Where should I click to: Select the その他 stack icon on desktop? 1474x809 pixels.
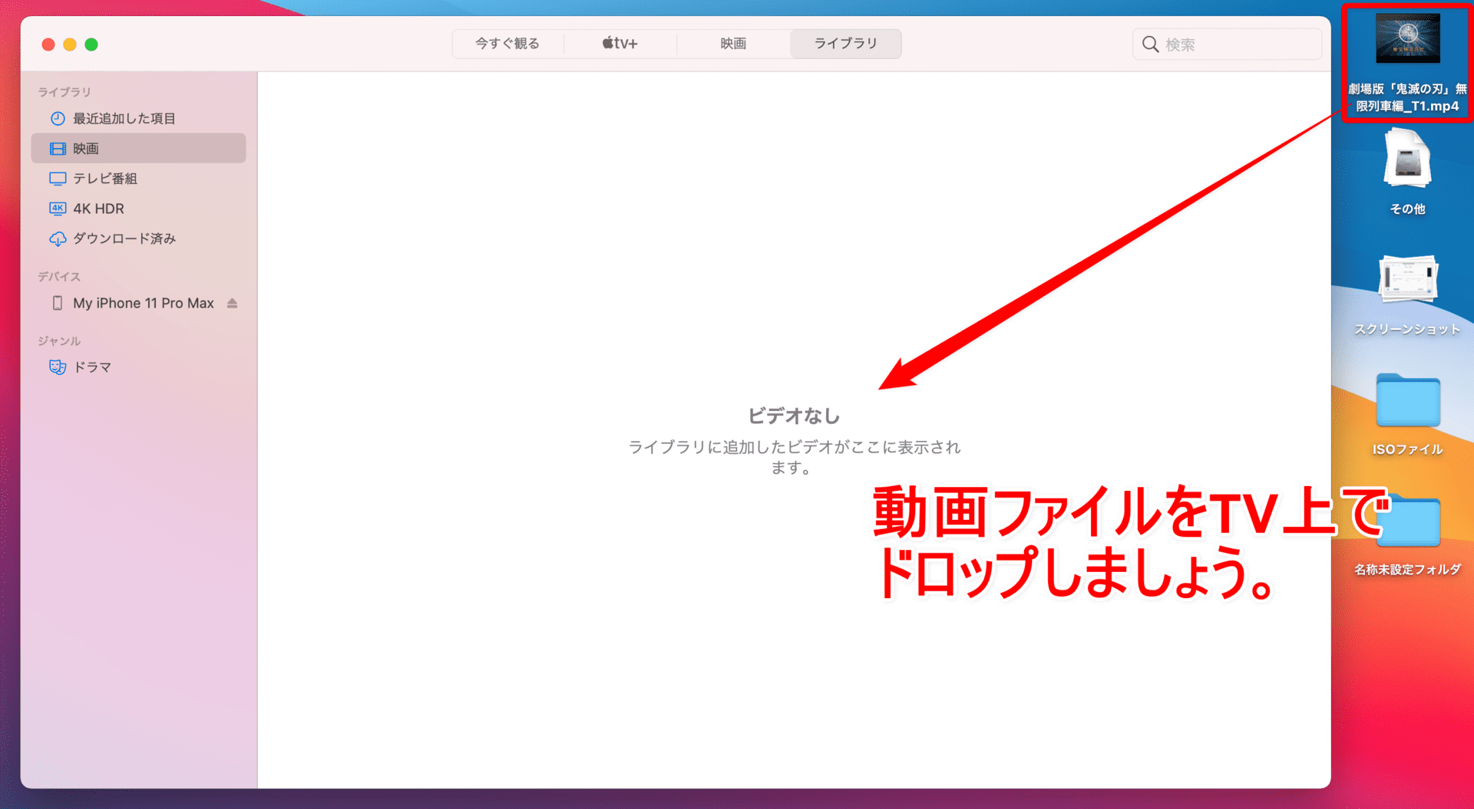[x=1407, y=159]
